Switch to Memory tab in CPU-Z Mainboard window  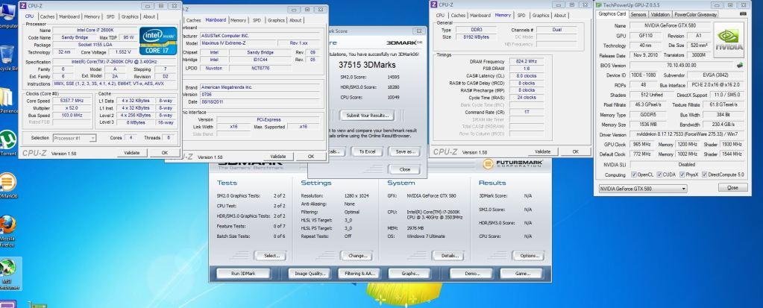pos(238,20)
